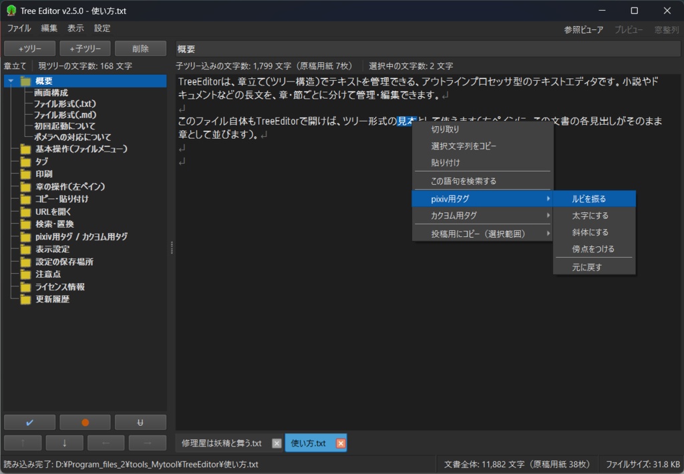The image size is (684, 474).
Task: Click the +ツリー button
Action: coord(29,49)
